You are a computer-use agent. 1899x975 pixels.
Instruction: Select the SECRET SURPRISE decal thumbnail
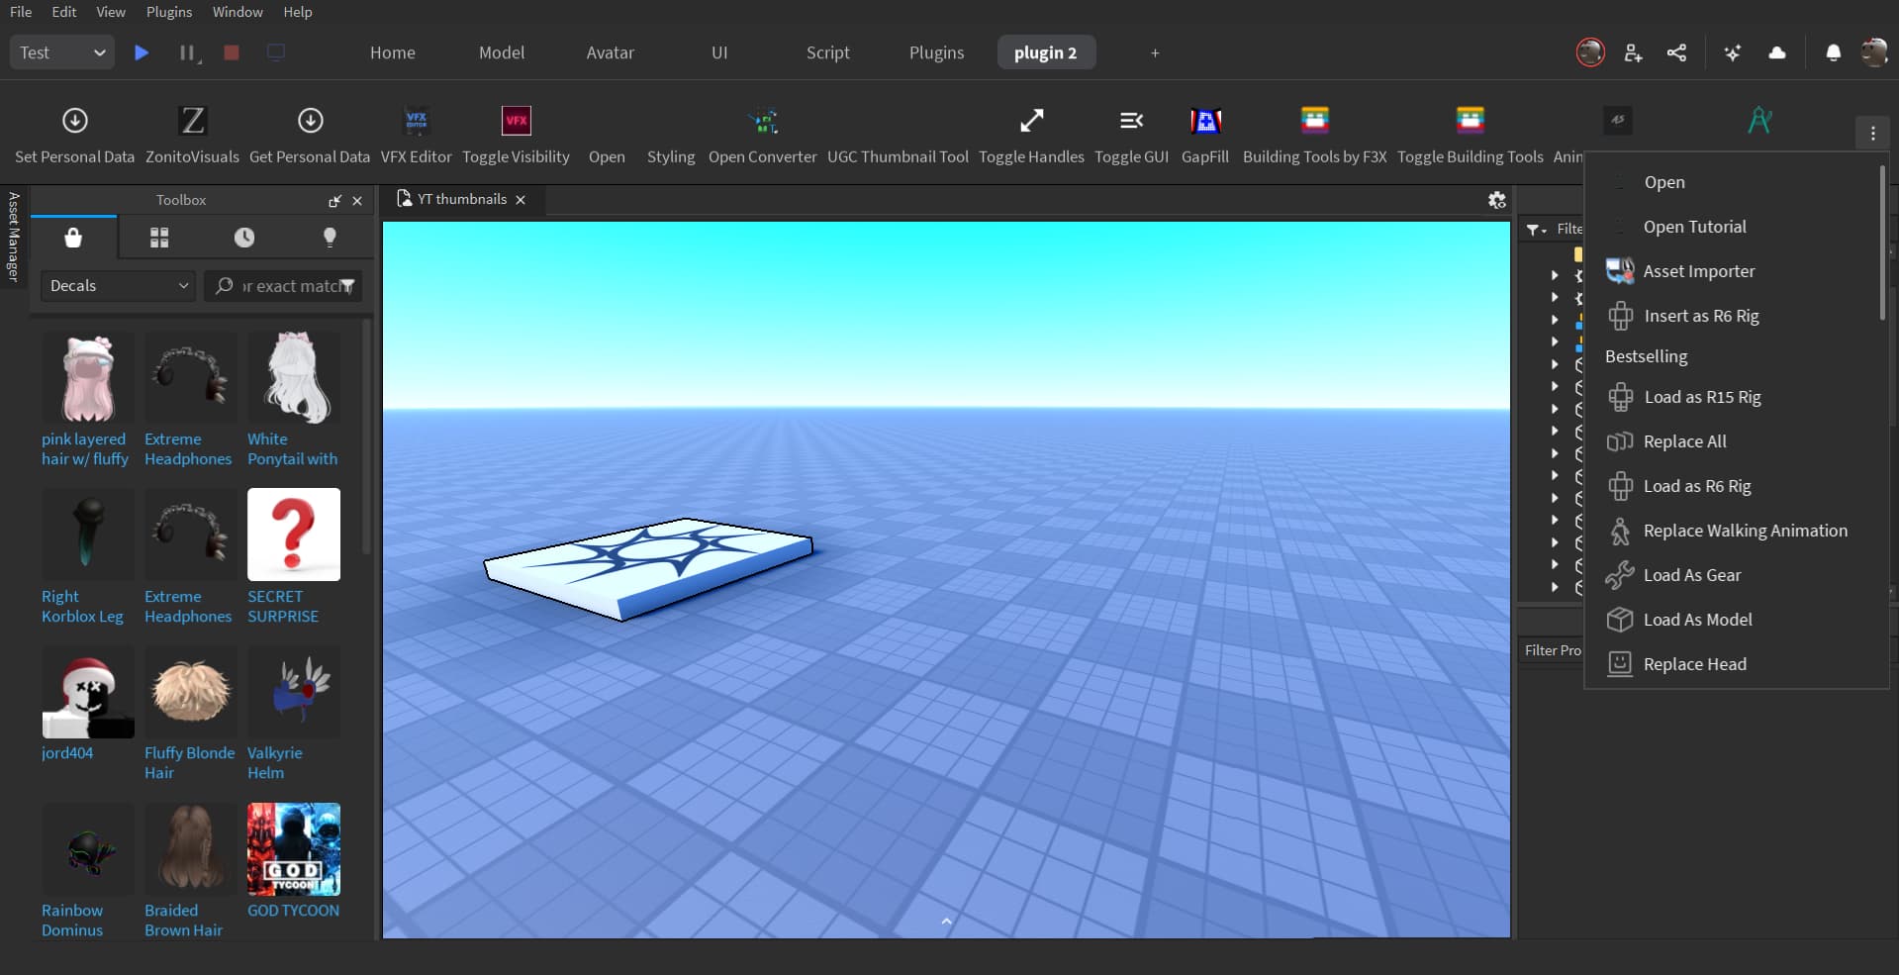pos(294,535)
